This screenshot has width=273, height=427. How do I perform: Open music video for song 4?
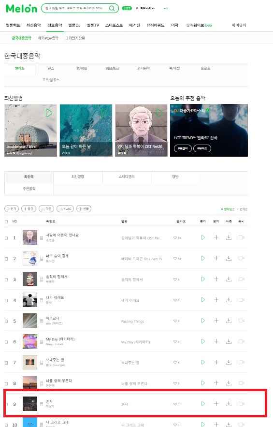click(242, 300)
